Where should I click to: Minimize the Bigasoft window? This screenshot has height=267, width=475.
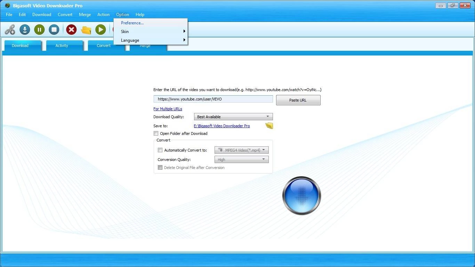[x=441, y=5]
